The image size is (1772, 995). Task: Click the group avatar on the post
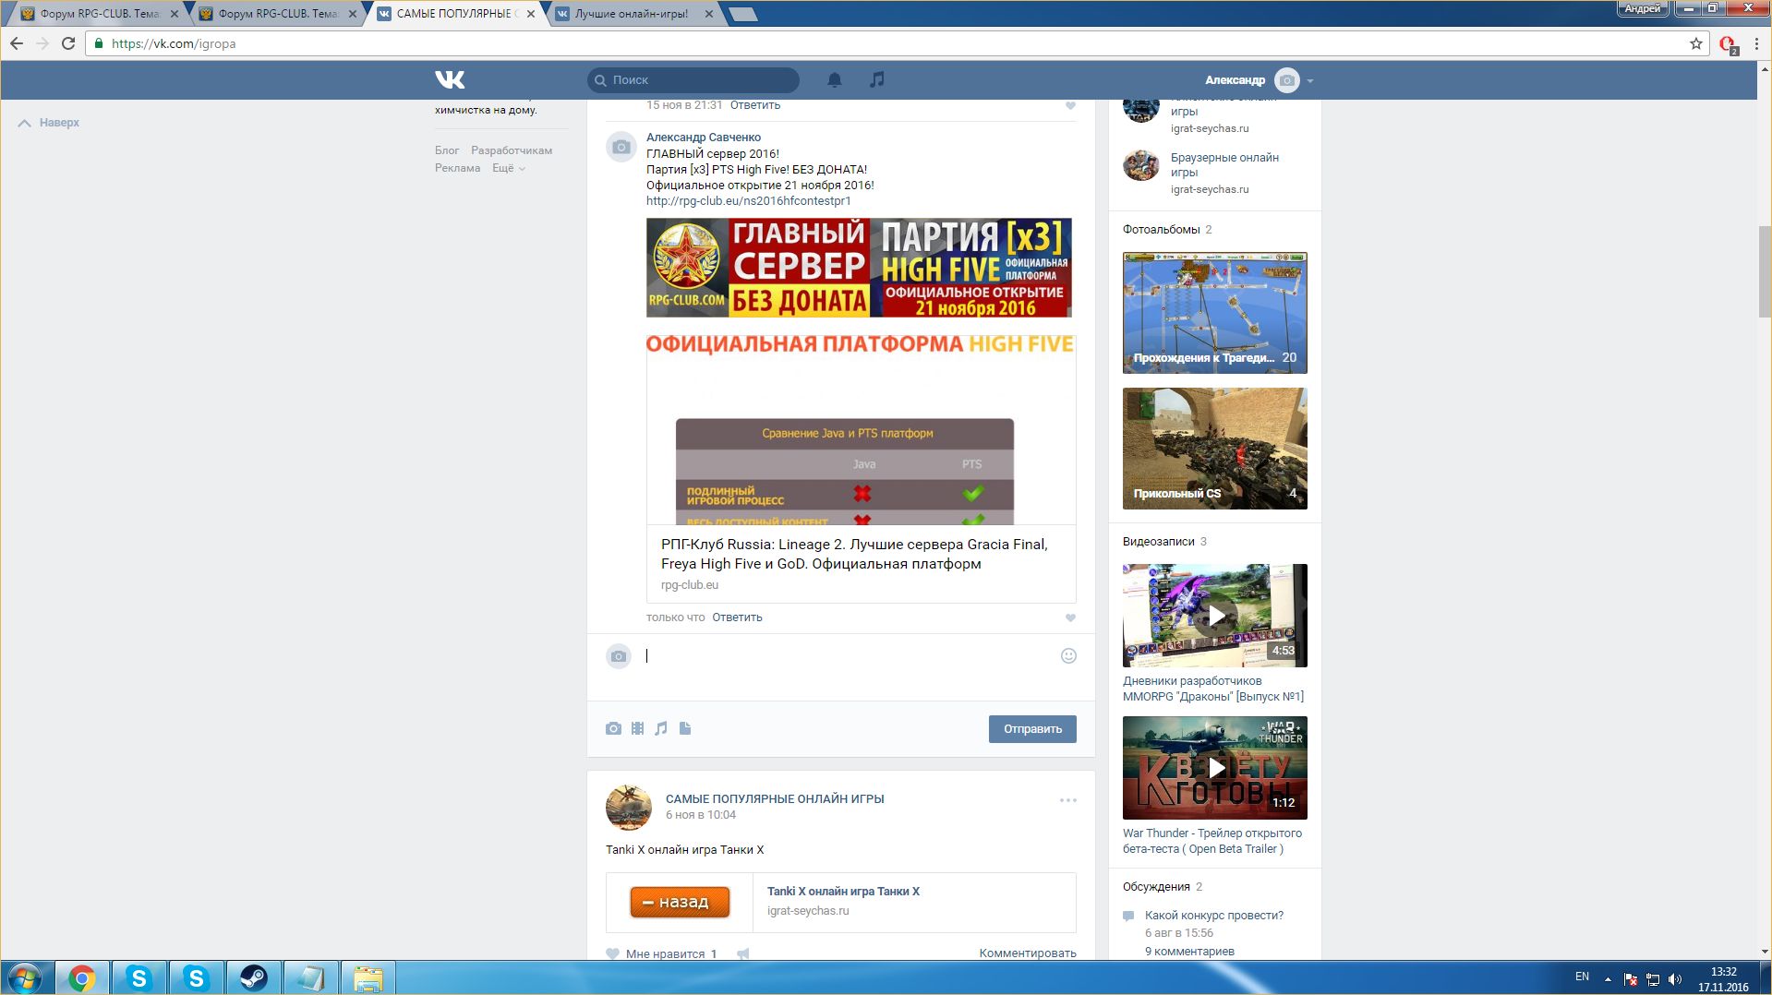629,808
